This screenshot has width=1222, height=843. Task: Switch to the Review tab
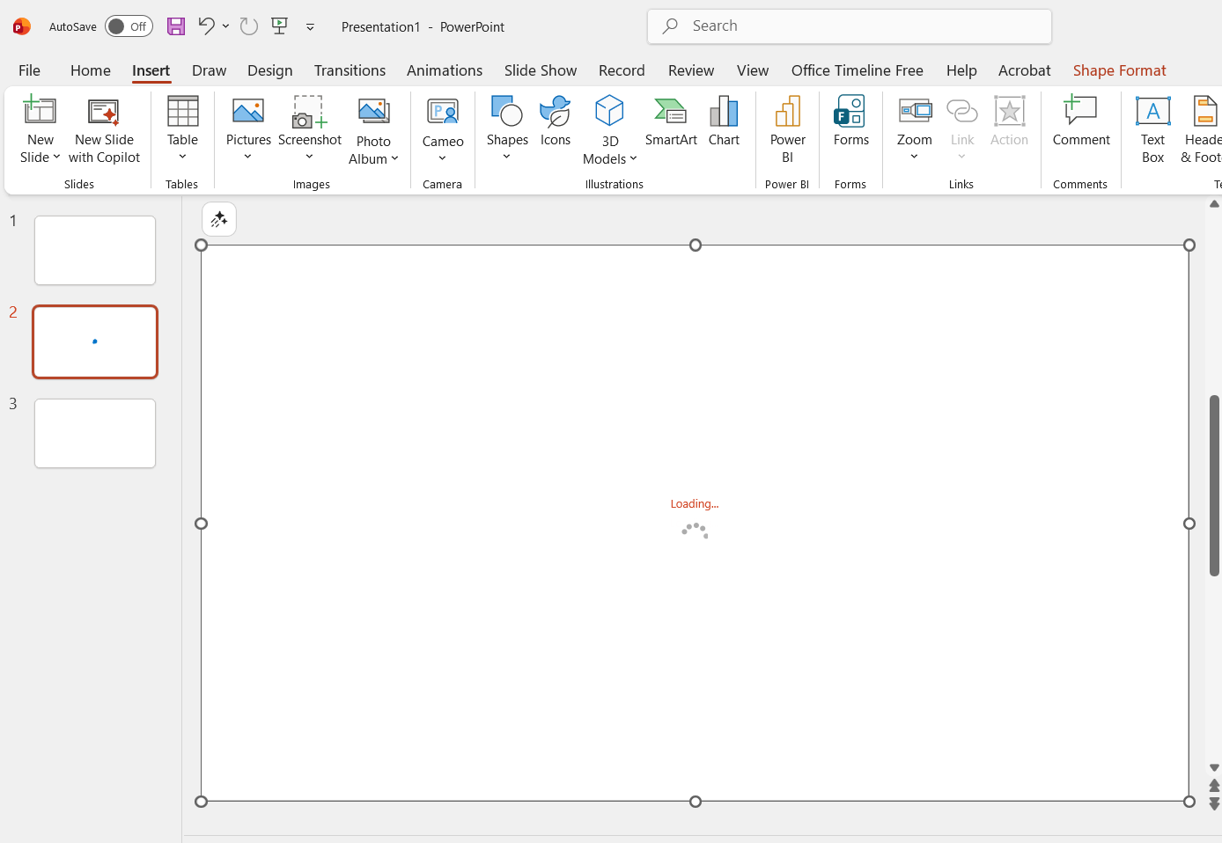(691, 70)
